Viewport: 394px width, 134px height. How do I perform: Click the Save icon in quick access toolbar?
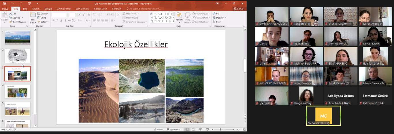[5, 3]
